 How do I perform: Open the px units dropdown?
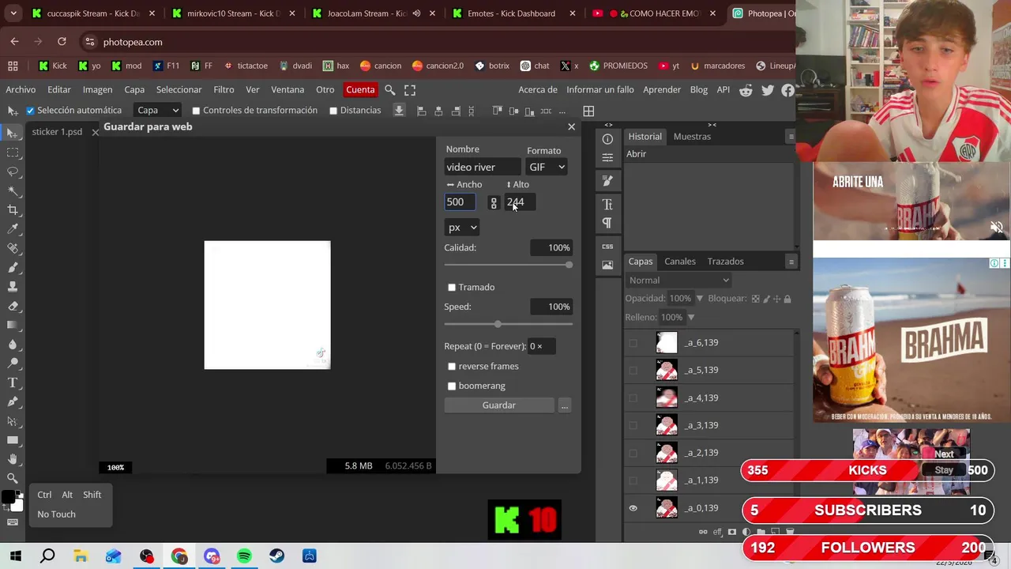point(462,228)
